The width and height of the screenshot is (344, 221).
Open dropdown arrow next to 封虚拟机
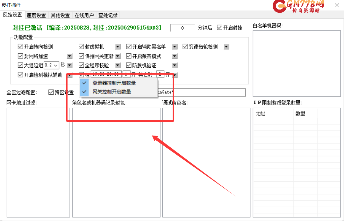[x=118, y=47]
